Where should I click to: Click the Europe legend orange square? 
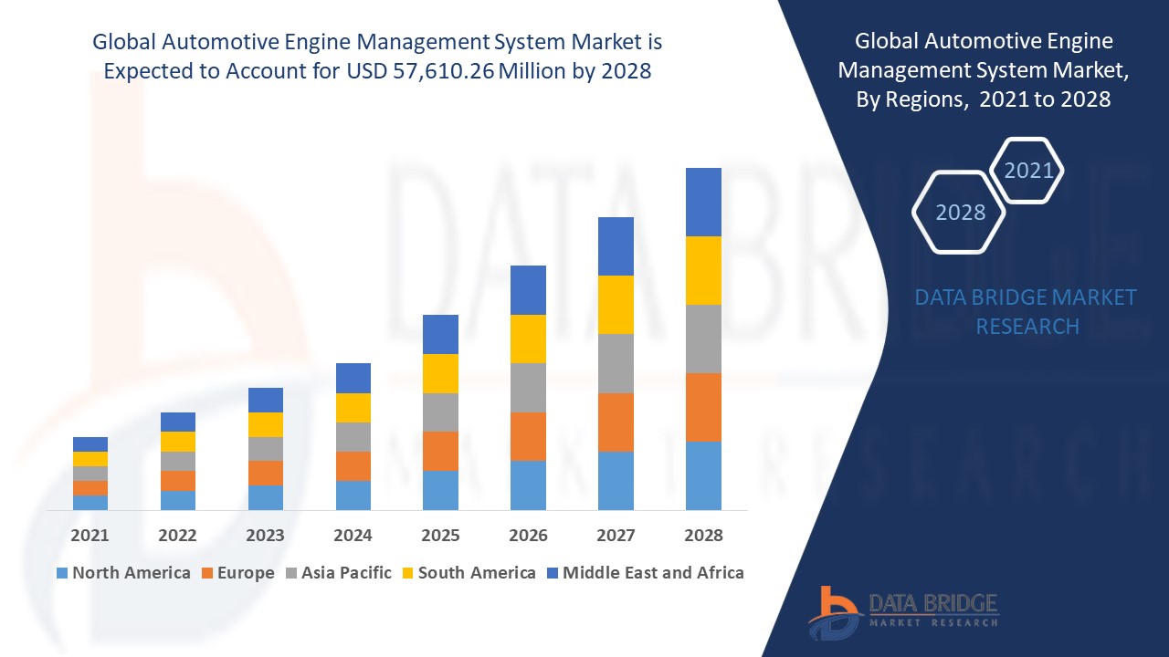point(206,573)
